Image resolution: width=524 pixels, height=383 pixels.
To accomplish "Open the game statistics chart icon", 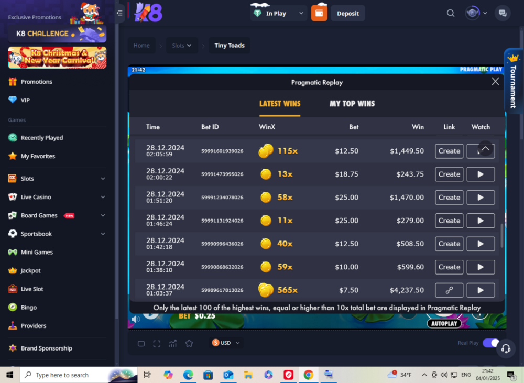I will pos(172,343).
